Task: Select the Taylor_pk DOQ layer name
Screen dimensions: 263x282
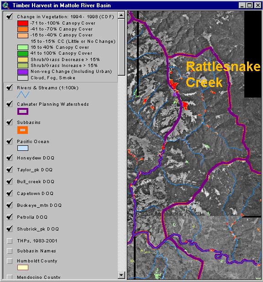Action: point(35,170)
